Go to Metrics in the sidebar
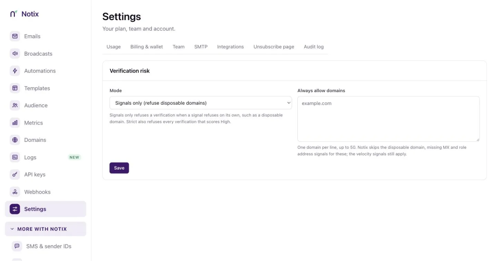Image resolution: width=498 pixels, height=261 pixels. [46, 123]
